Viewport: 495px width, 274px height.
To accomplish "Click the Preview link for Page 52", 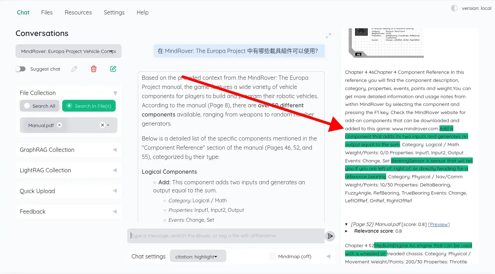I will (x=439, y=224).
